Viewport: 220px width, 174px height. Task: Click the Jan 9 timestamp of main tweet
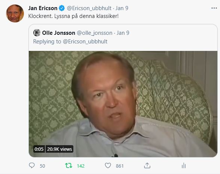(x=122, y=8)
